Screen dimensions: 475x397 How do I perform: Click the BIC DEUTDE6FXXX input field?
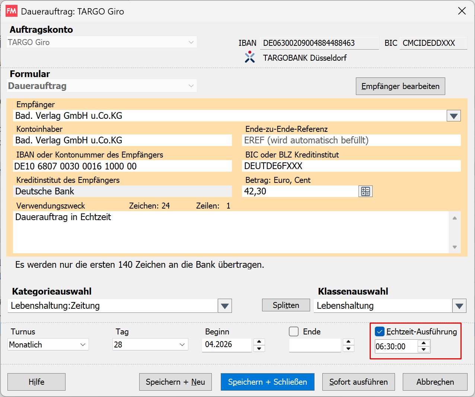[351, 166]
